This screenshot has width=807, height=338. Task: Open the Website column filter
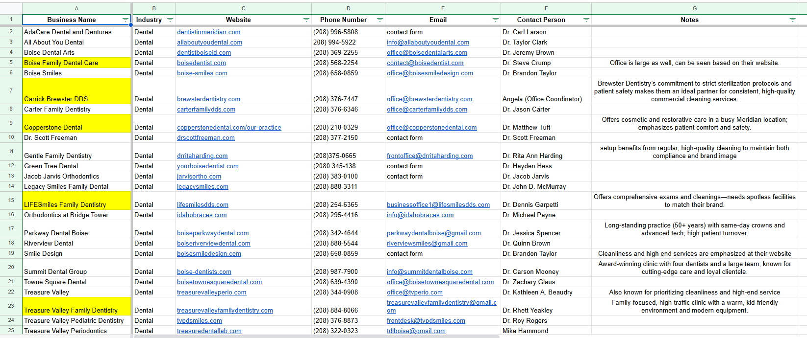306,20
